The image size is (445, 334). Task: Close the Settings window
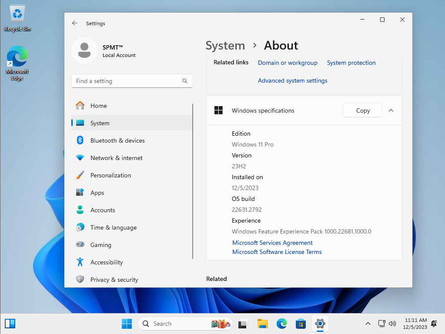(402, 20)
